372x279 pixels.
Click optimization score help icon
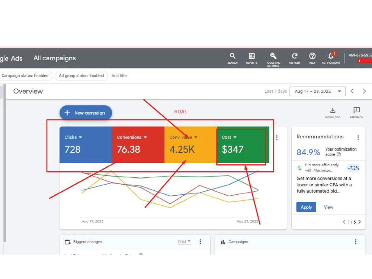pyautogui.click(x=339, y=154)
